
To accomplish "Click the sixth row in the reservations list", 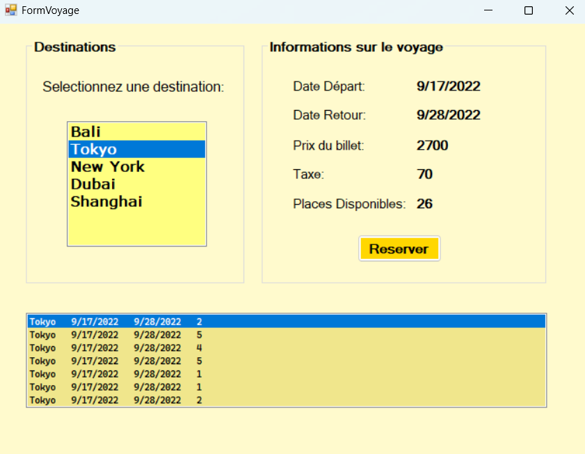I will pos(286,387).
